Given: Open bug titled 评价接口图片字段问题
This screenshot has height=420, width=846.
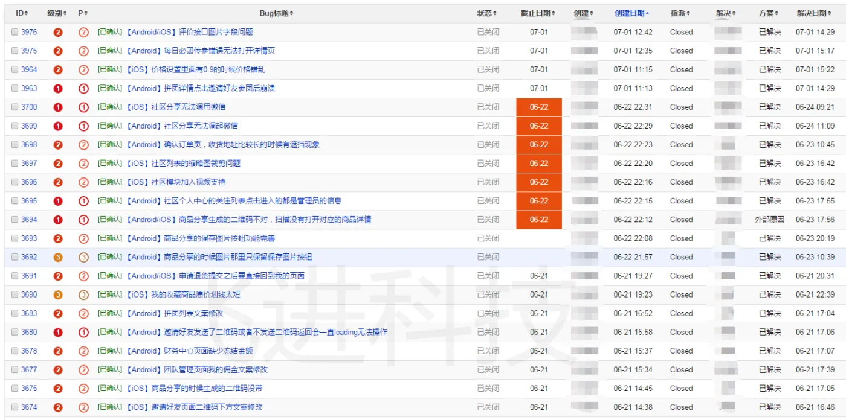Looking at the screenshot, I should pos(216,32).
